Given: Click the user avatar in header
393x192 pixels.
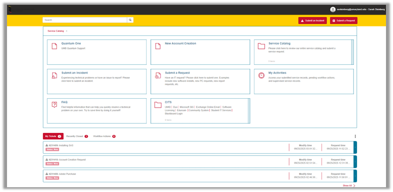Looking at the screenshot, I should click(333, 9).
